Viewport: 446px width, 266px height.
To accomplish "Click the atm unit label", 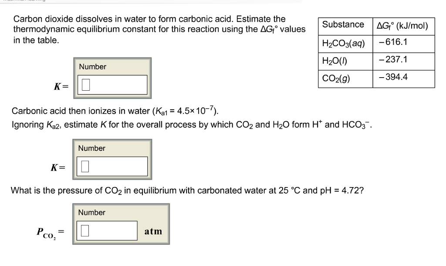I will click(x=152, y=231).
